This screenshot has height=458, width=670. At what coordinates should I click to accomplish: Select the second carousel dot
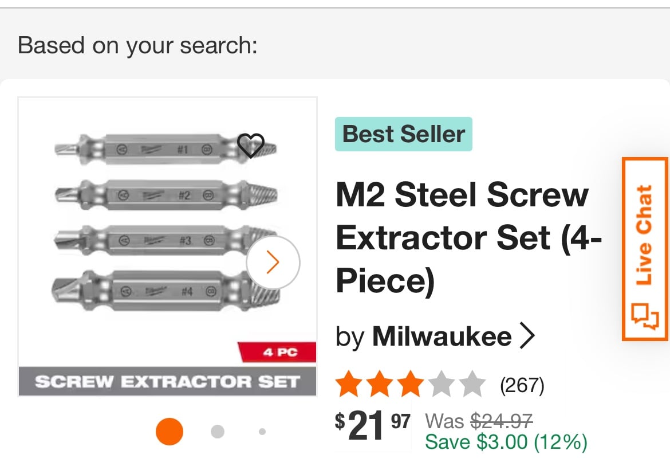point(218,432)
